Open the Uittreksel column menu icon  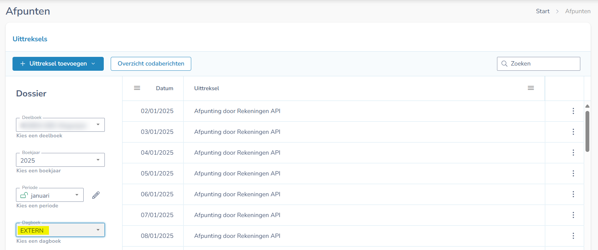(531, 88)
